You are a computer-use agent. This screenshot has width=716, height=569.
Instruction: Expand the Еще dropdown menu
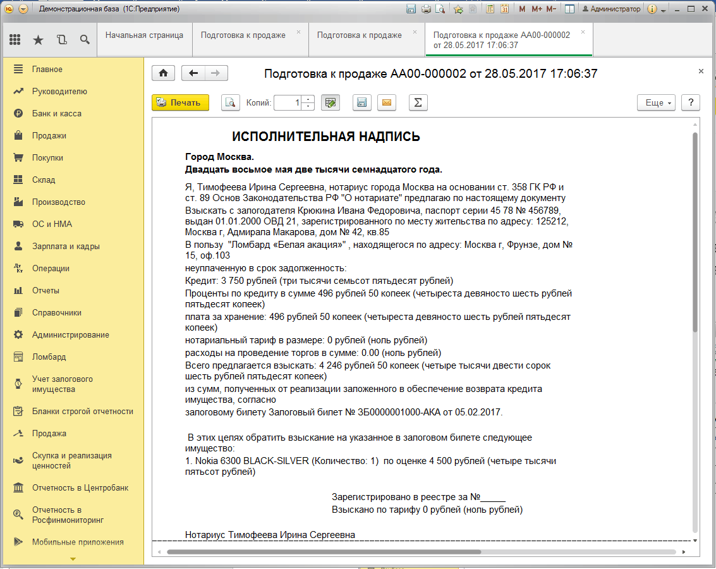pyautogui.click(x=657, y=102)
